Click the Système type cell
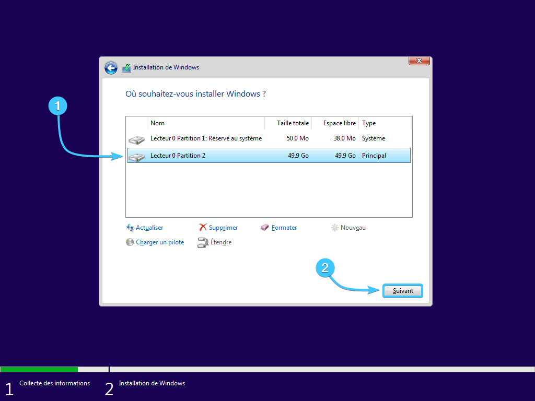Viewport: 535px width, 401px height. [374, 138]
